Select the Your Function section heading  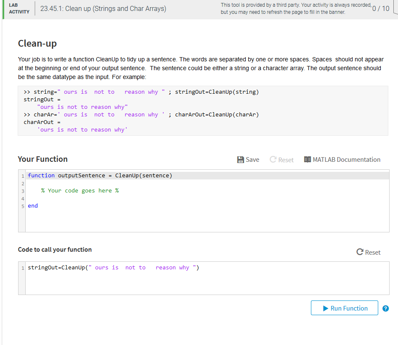42,159
